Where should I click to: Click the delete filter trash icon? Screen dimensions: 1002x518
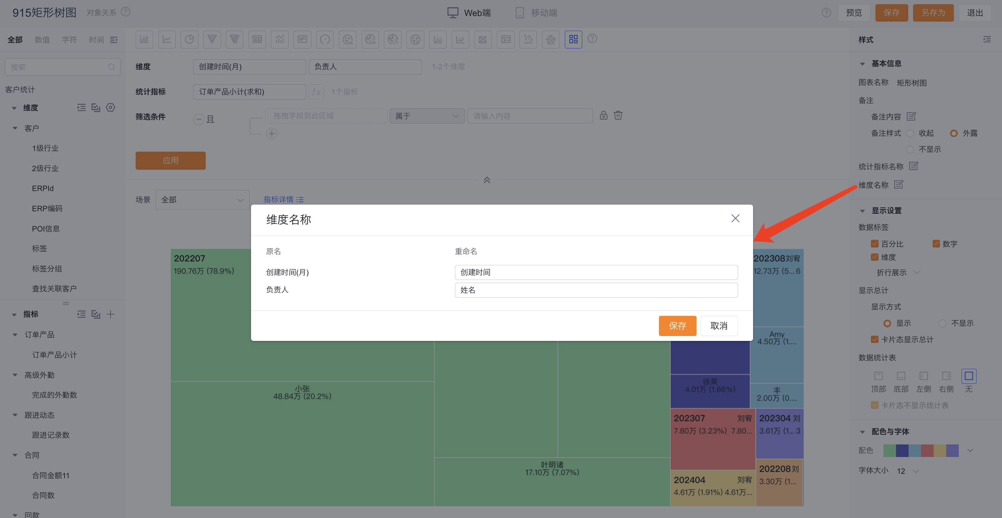pos(618,115)
